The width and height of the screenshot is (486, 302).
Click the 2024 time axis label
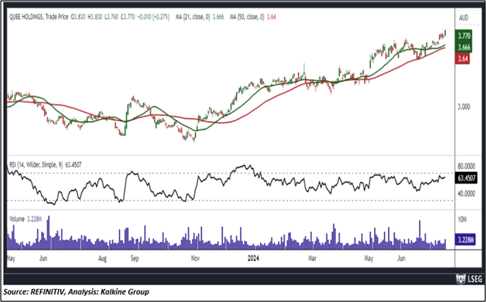click(x=253, y=258)
